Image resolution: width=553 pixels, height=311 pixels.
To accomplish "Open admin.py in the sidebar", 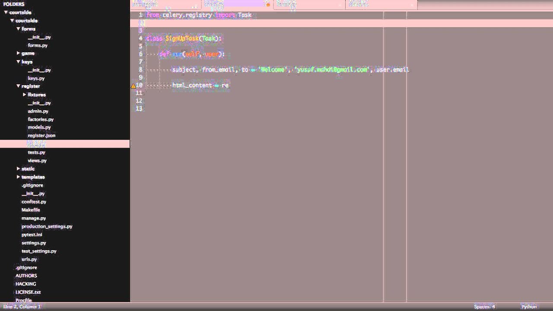I will tap(38, 111).
